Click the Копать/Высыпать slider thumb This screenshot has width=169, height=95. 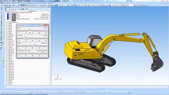pyautogui.click(x=35, y=46)
